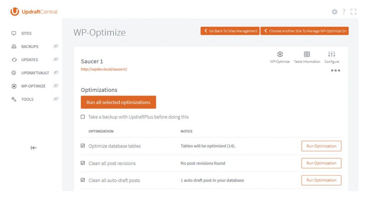366x197 pixels.
Task: Uncheck Optimize database tables
Action: (x=83, y=146)
